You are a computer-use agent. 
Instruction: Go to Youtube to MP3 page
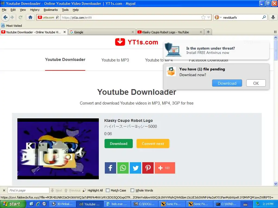tap(115, 60)
